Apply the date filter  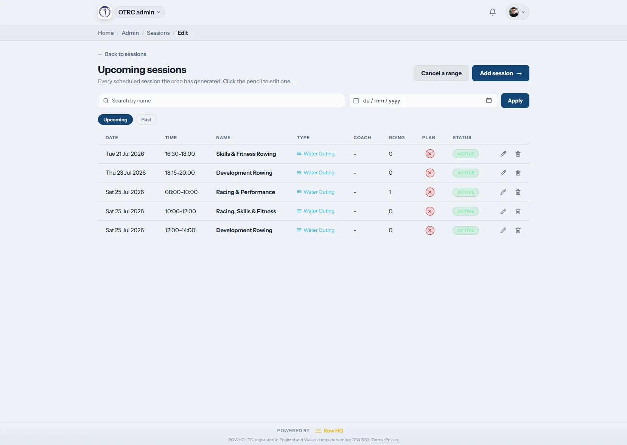[515, 101]
